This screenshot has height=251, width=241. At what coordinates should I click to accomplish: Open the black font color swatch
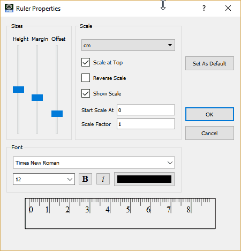click(x=144, y=179)
